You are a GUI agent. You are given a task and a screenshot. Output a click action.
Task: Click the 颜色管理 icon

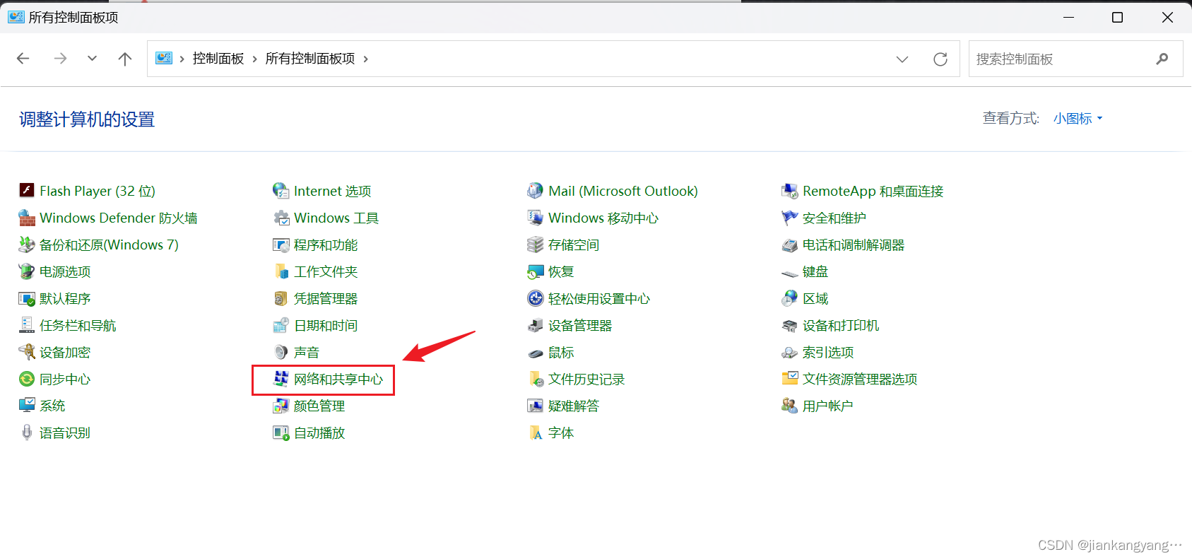point(281,406)
